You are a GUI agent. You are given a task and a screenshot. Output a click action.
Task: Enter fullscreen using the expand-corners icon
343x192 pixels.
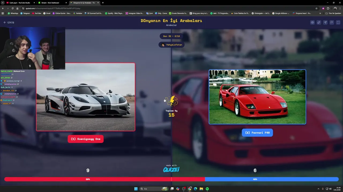click(x=338, y=22)
